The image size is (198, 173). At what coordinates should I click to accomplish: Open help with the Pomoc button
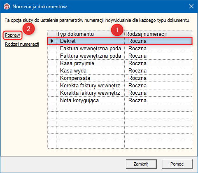click(x=177, y=164)
